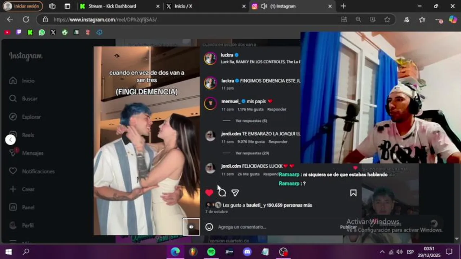
Task: Open the Edge tab actions menu icon
Action: [x=67, y=6]
